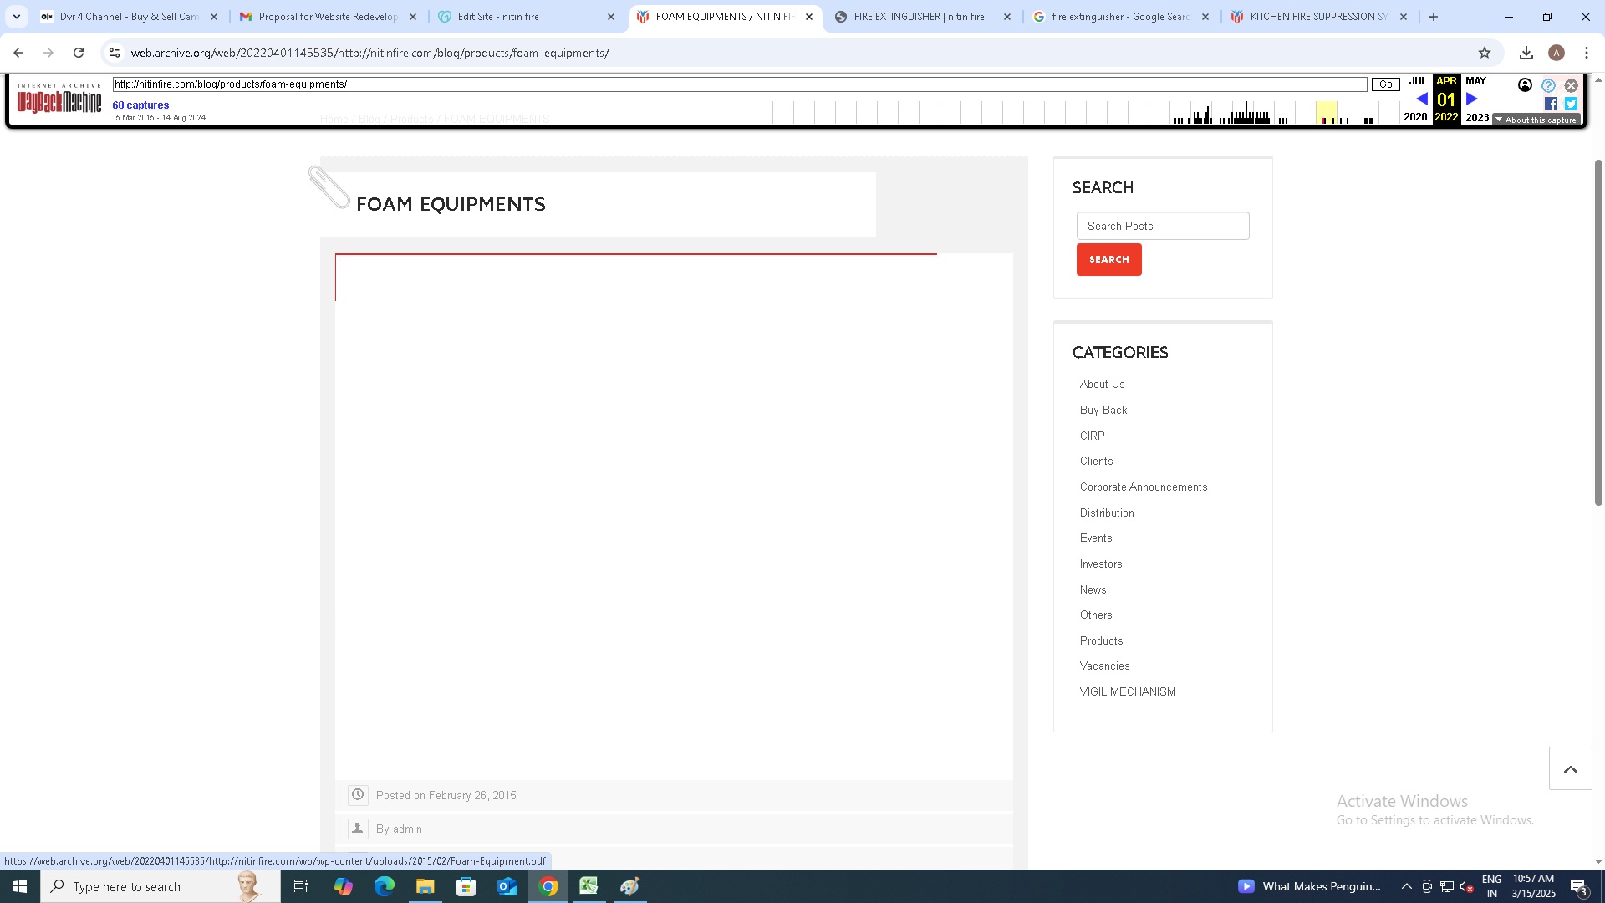Image resolution: width=1605 pixels, height=903 pixels.
Task: Switch to KITCHEN FIRE SUPPRESSION tab
Action: [x=1319, y=17]
